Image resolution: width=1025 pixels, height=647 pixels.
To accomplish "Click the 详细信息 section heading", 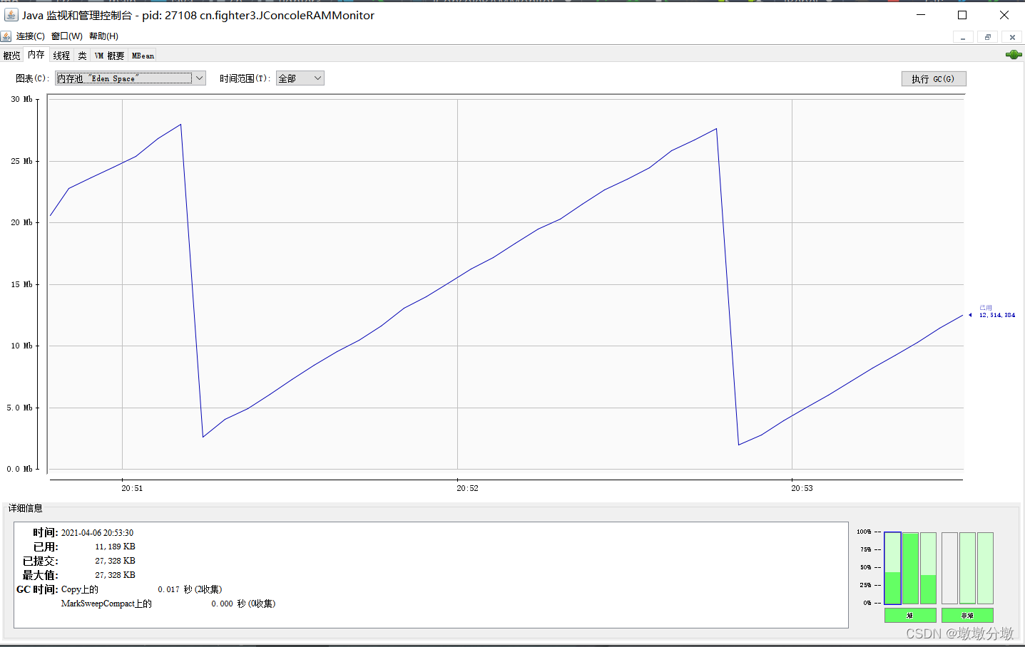I will point(26,508).
